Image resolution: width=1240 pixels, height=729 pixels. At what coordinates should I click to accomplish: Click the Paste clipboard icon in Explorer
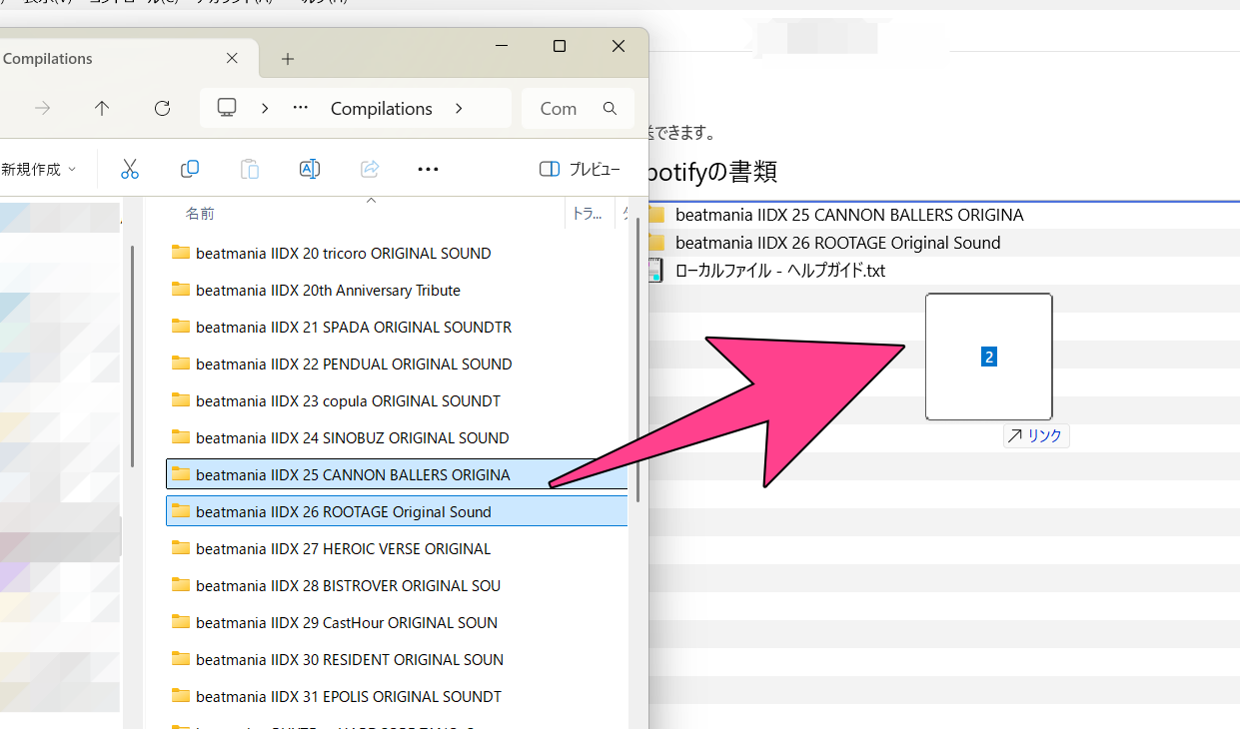[x=250, y=169]
